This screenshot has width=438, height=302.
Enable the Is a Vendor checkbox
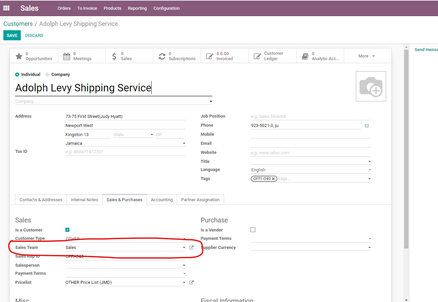click(x=253, y=230)
